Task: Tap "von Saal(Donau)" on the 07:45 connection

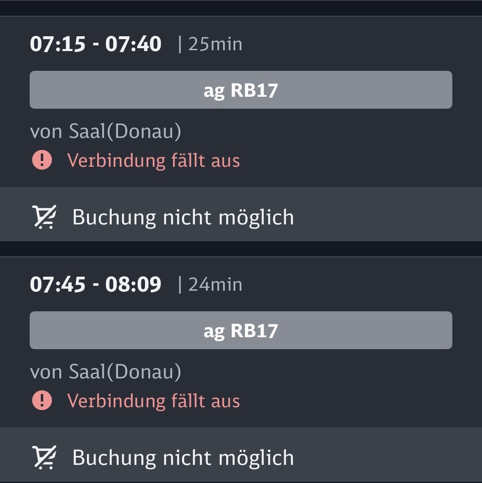Action: 105,372
